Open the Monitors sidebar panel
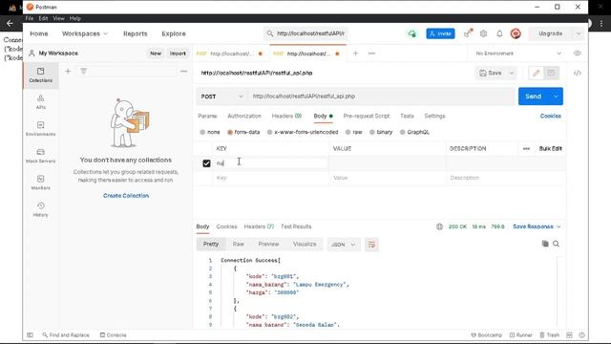Viewport: 611px width, 344px height. (40, 183)
